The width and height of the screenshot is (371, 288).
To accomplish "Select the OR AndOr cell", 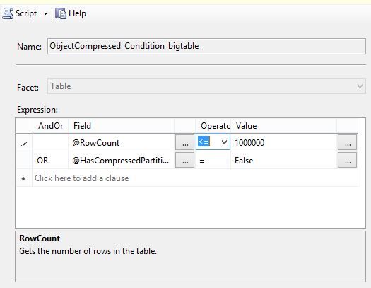I will 50,161.
